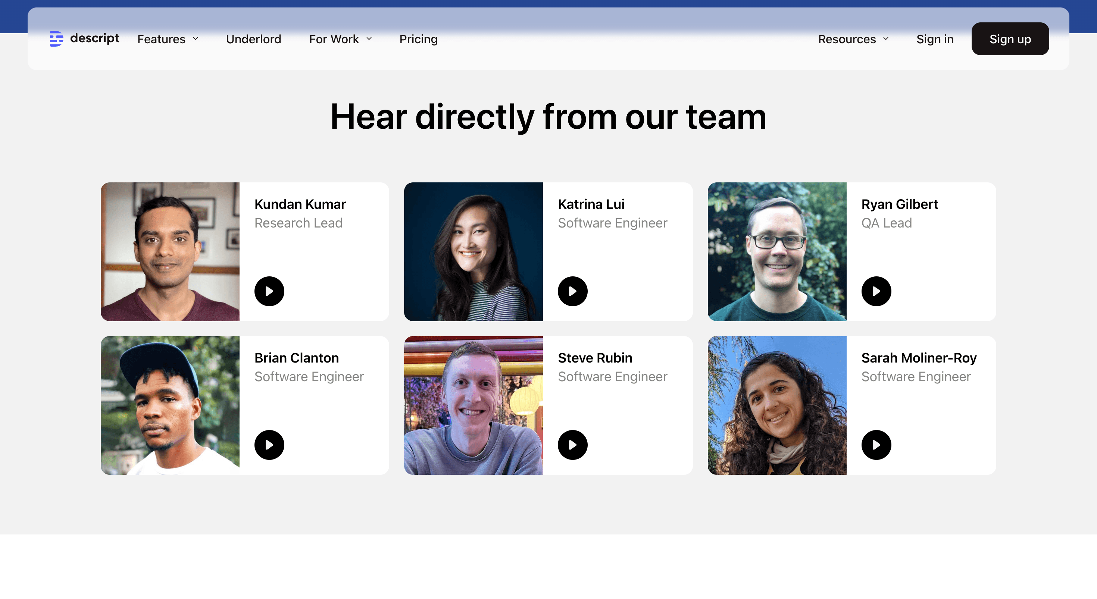The width and height of the screenshot is (1097, 599).
Task: Click Steve Rubin's portrait photo
Action: click(473, 405)
